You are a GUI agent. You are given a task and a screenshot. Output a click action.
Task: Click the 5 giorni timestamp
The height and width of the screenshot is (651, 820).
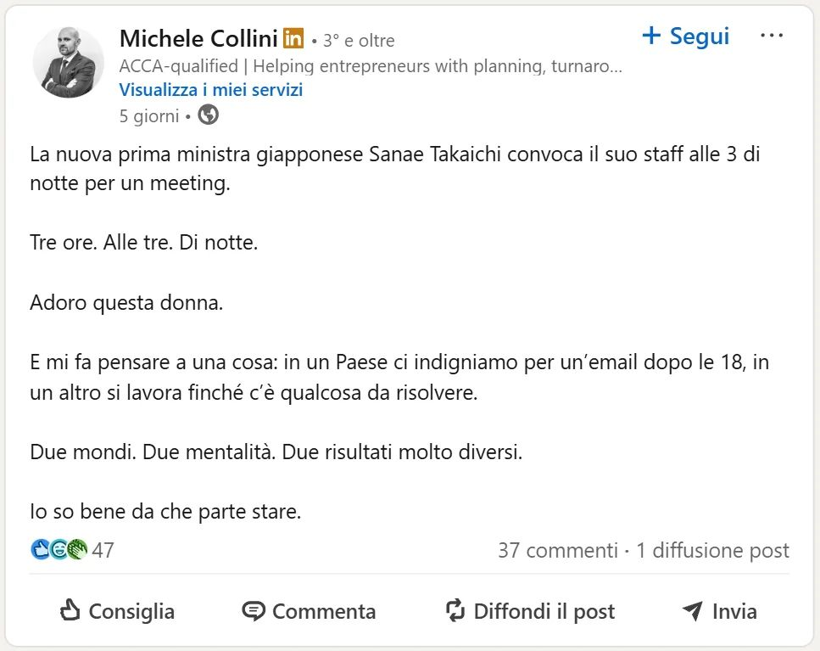pyautogui.click(x=149, y=115)
